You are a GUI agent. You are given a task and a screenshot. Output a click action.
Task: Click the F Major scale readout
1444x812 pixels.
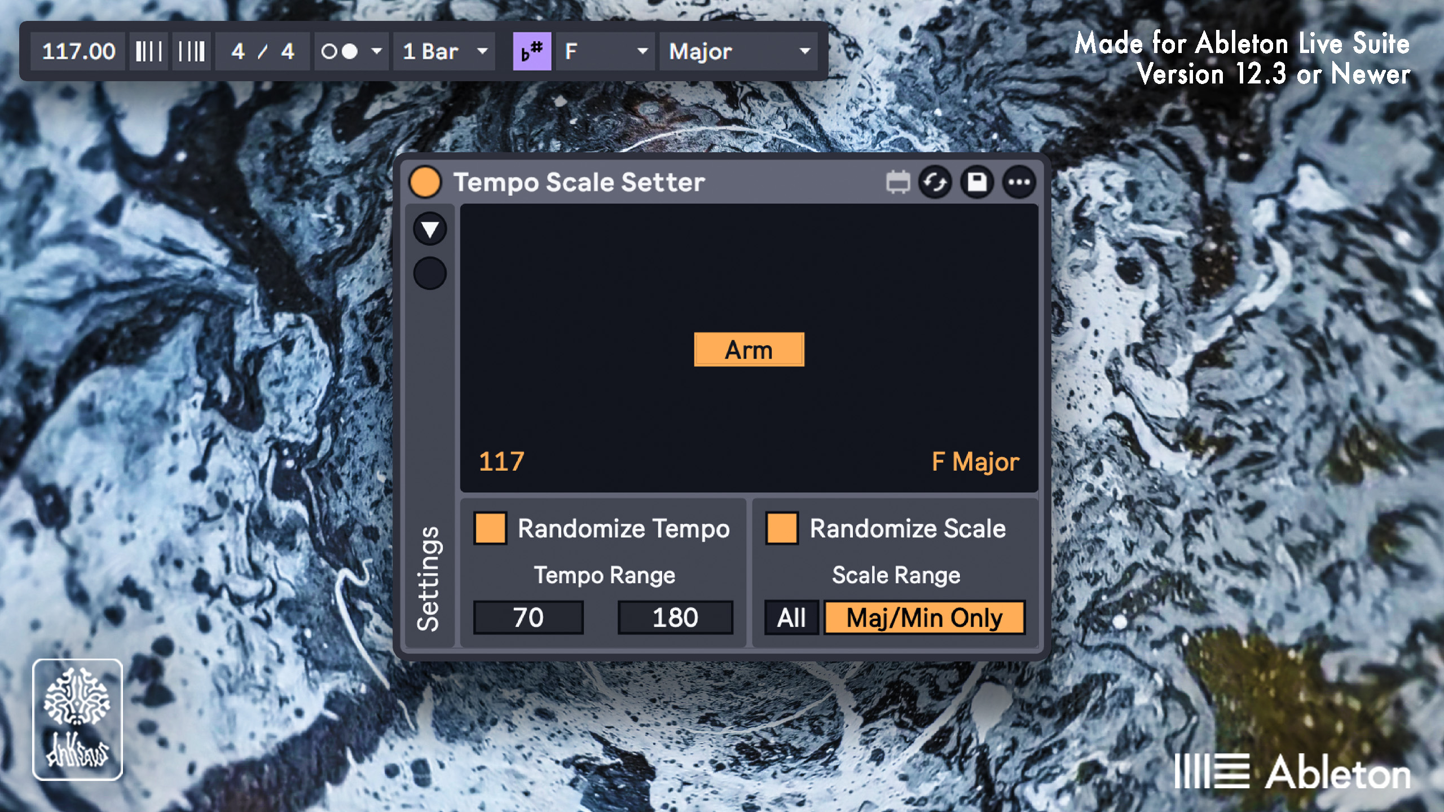[x=975, y=462]
